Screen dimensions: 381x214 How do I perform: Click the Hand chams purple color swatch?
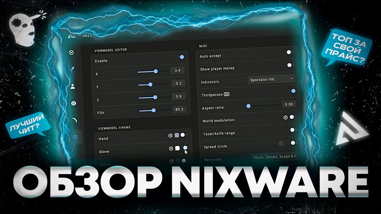[177, 135]
